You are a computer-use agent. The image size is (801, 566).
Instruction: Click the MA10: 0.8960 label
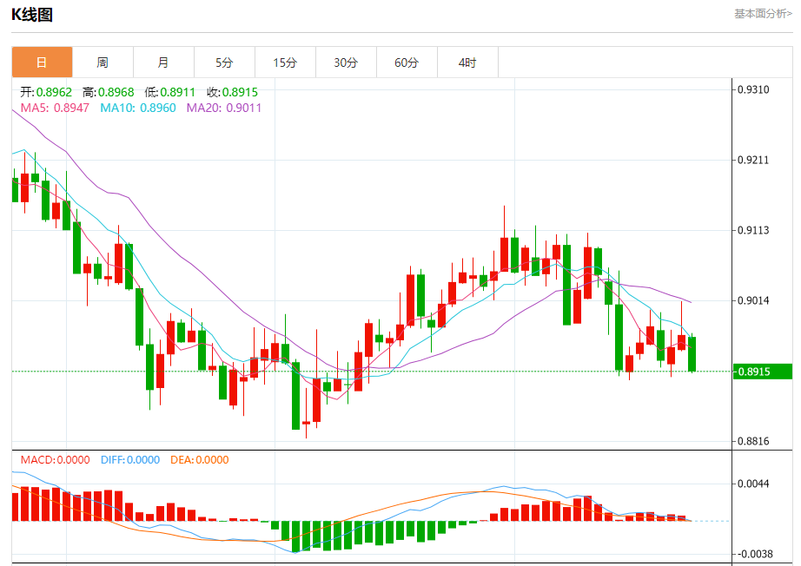[x=138, y=109]
